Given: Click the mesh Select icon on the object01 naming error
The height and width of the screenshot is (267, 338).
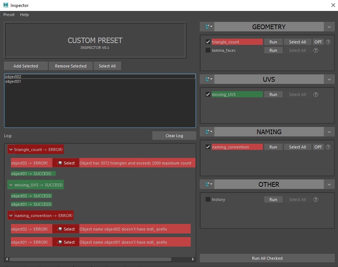Looking at the screenshot, I should pyautogui.click(x=65, y=241).
